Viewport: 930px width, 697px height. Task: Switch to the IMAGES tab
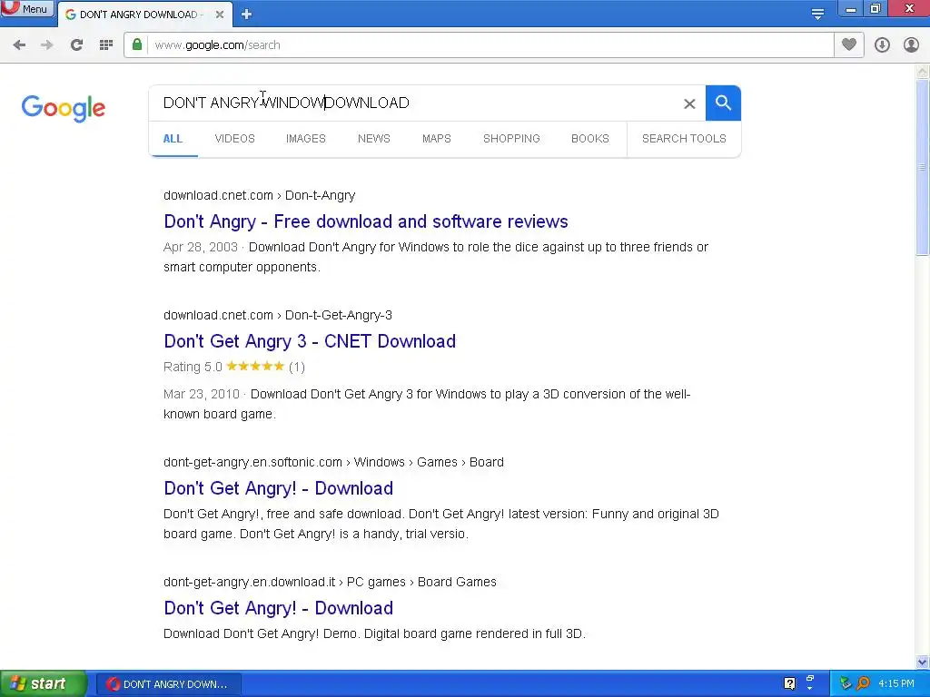(x=306, y=139)
